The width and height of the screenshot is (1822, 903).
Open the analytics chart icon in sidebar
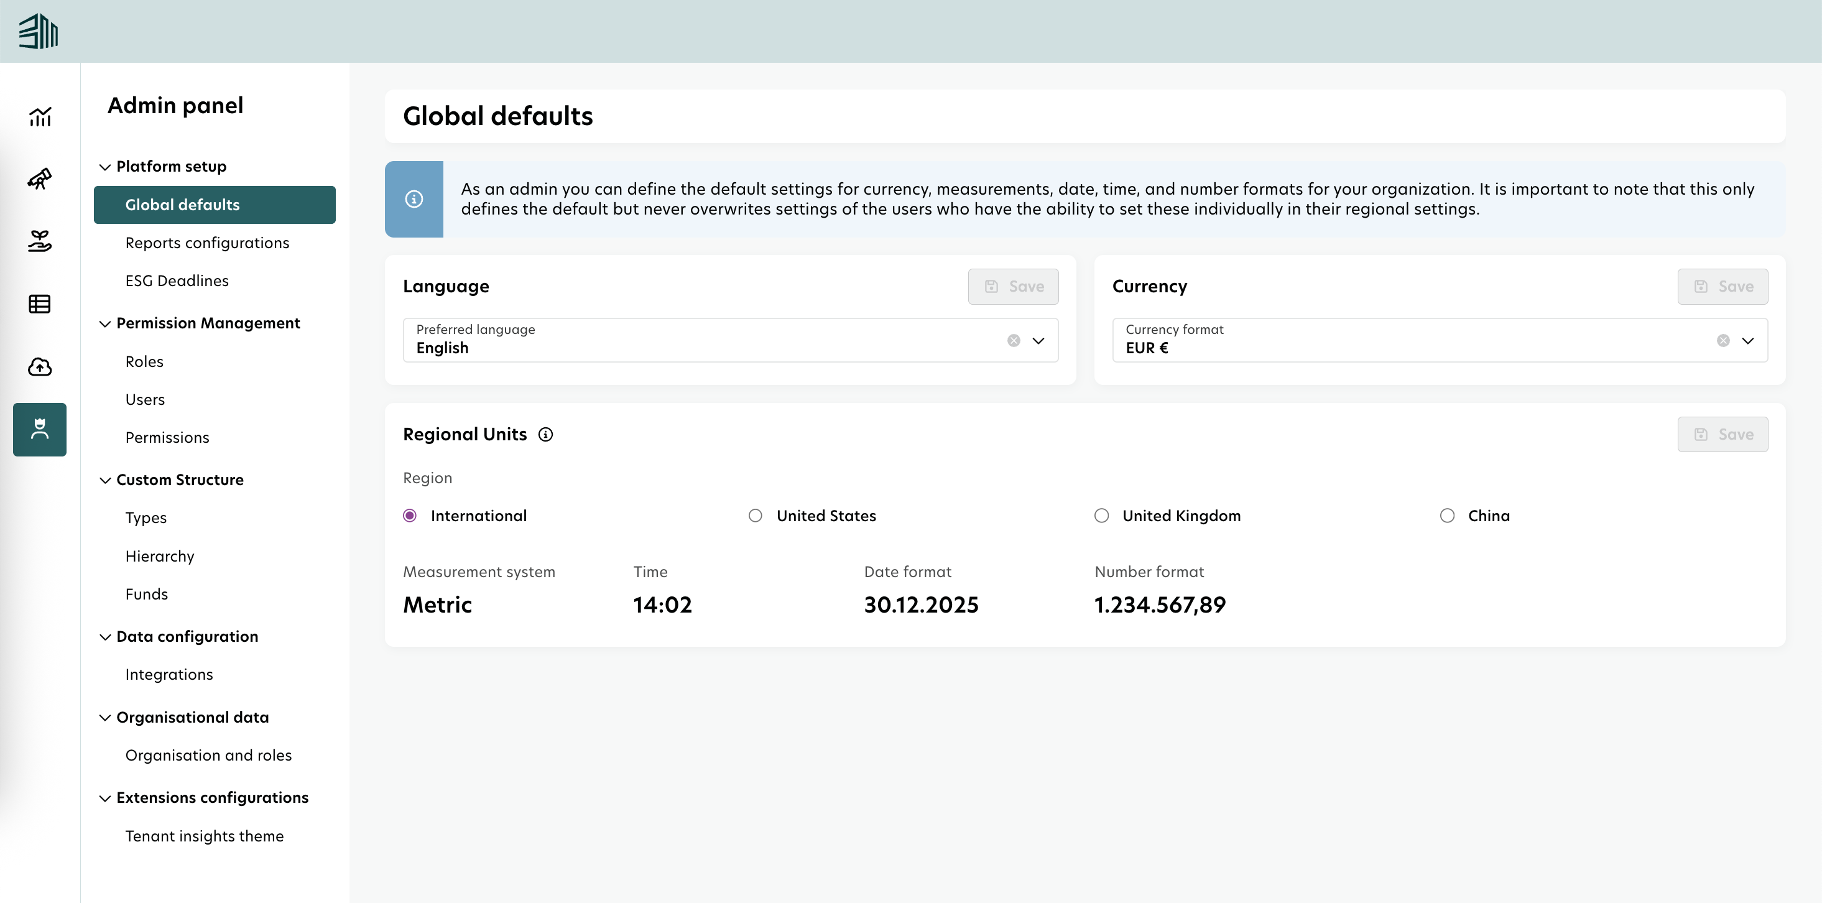point(40,117)
